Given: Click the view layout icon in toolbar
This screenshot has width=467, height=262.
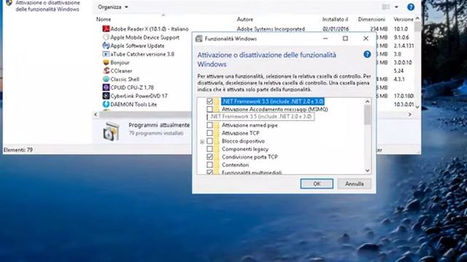Looking at the screenshot, I should click(386, 7).
